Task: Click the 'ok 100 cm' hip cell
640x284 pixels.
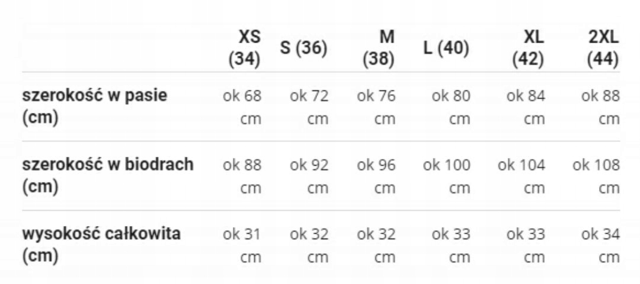Action: [447, 176]
